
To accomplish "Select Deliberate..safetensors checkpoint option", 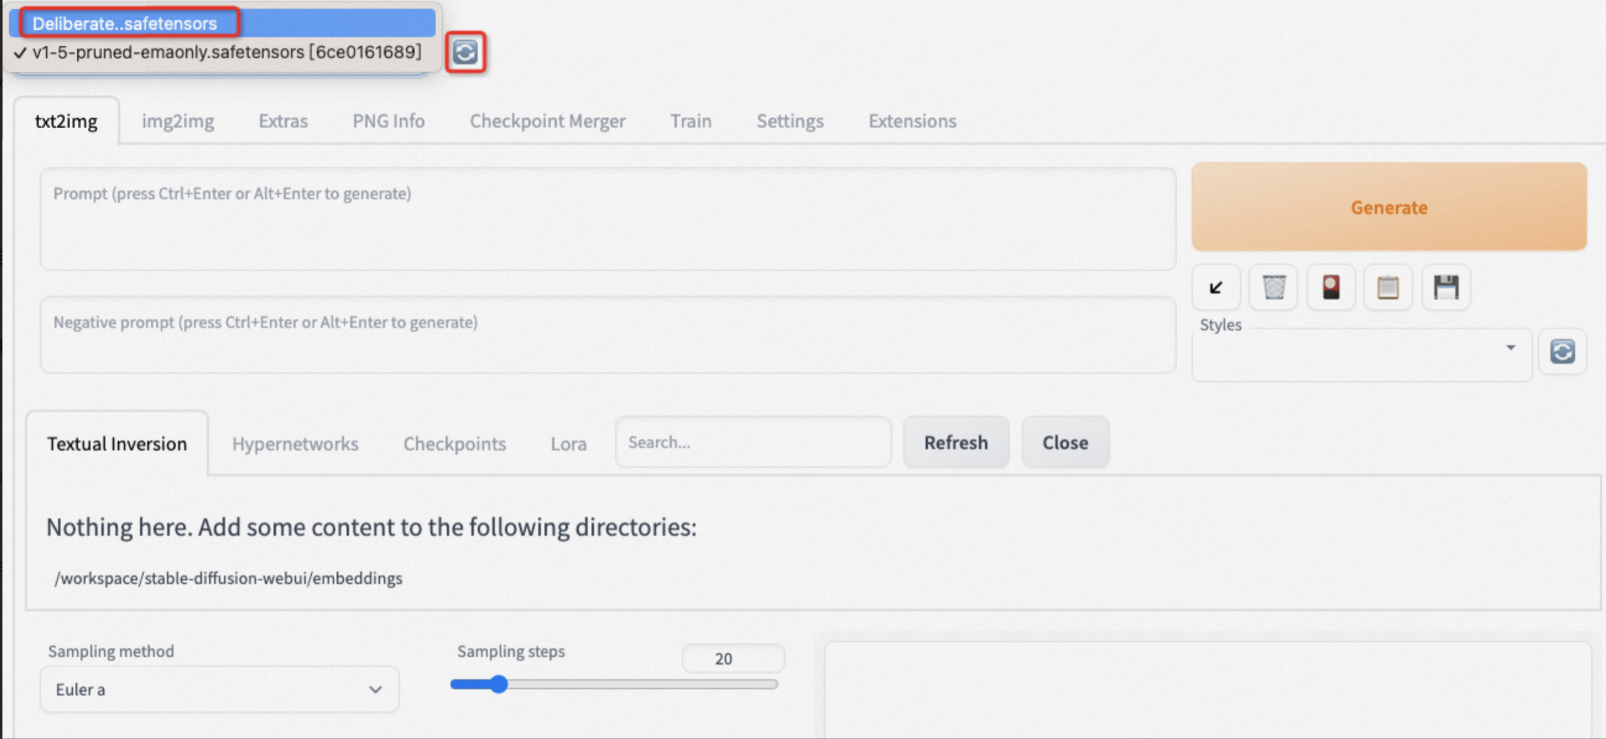I will (125, 24).
